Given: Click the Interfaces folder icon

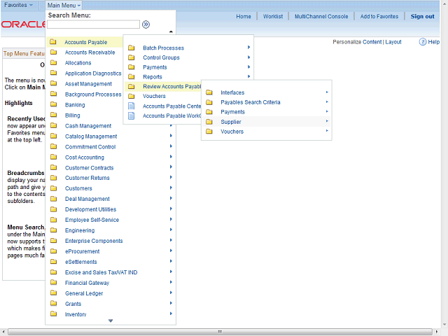Looking at the screenshot, I should (x=209, y=92).
